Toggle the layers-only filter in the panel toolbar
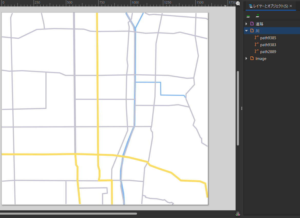 click(248, 16)
